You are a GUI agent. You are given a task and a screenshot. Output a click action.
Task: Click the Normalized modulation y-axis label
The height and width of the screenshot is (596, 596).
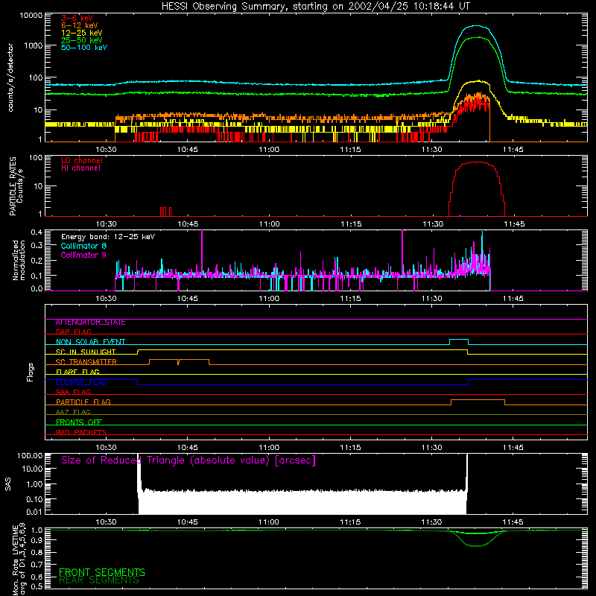(19, 260)
